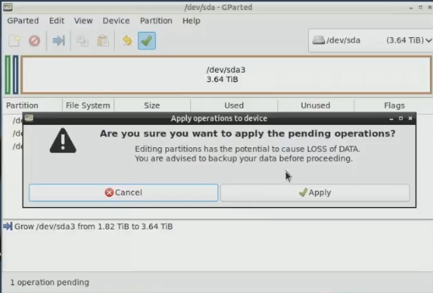Click the Flags column header

pyautogui.click(x=394, y=105)
